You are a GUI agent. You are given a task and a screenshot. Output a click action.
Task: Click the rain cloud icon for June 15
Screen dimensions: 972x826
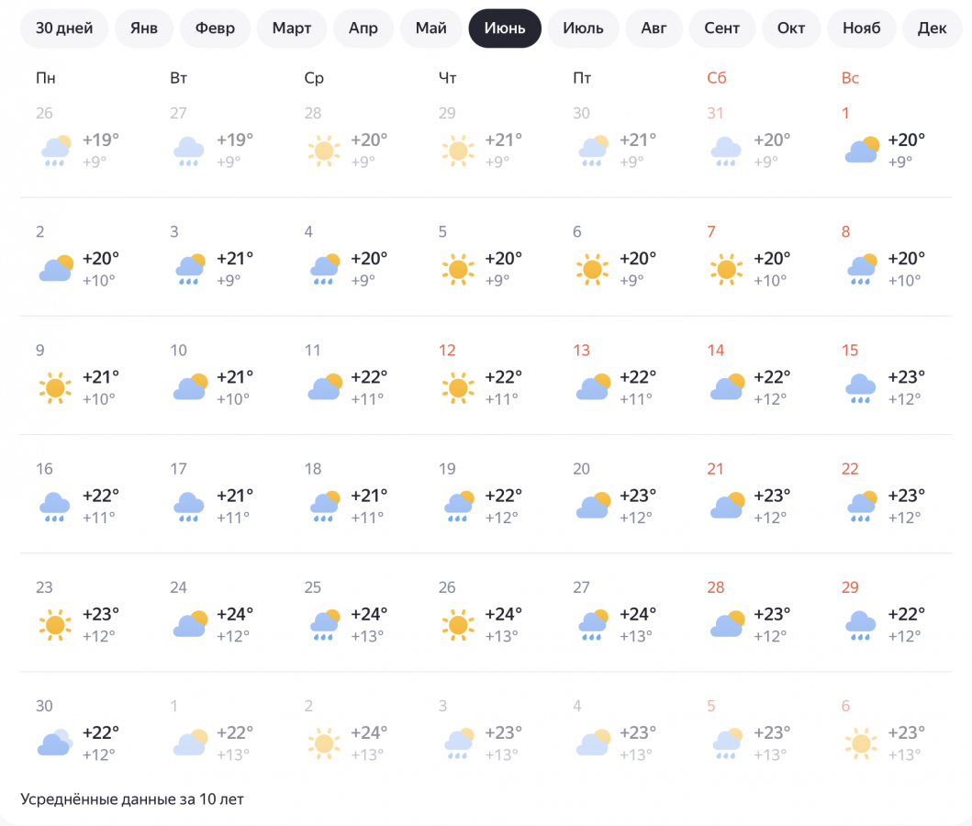click(860, 387)
